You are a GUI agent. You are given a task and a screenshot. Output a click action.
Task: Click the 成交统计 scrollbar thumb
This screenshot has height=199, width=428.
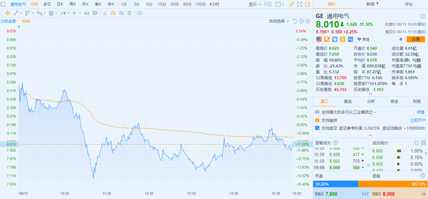426,153
